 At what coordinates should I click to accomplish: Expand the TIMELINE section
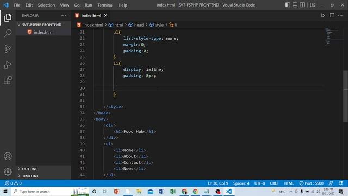[43, 176]
